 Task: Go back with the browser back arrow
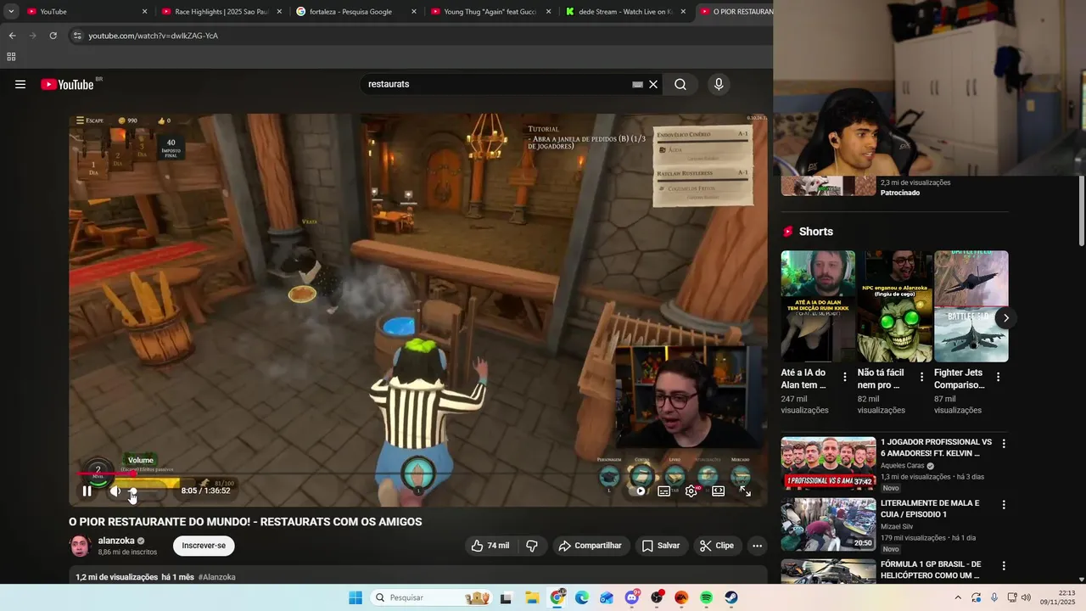[12, 36]
